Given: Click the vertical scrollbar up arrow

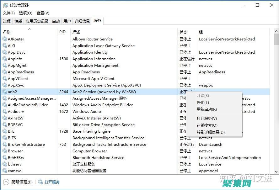Looking at the screenshot, I should pyautogui.click(x=276, y=30).
